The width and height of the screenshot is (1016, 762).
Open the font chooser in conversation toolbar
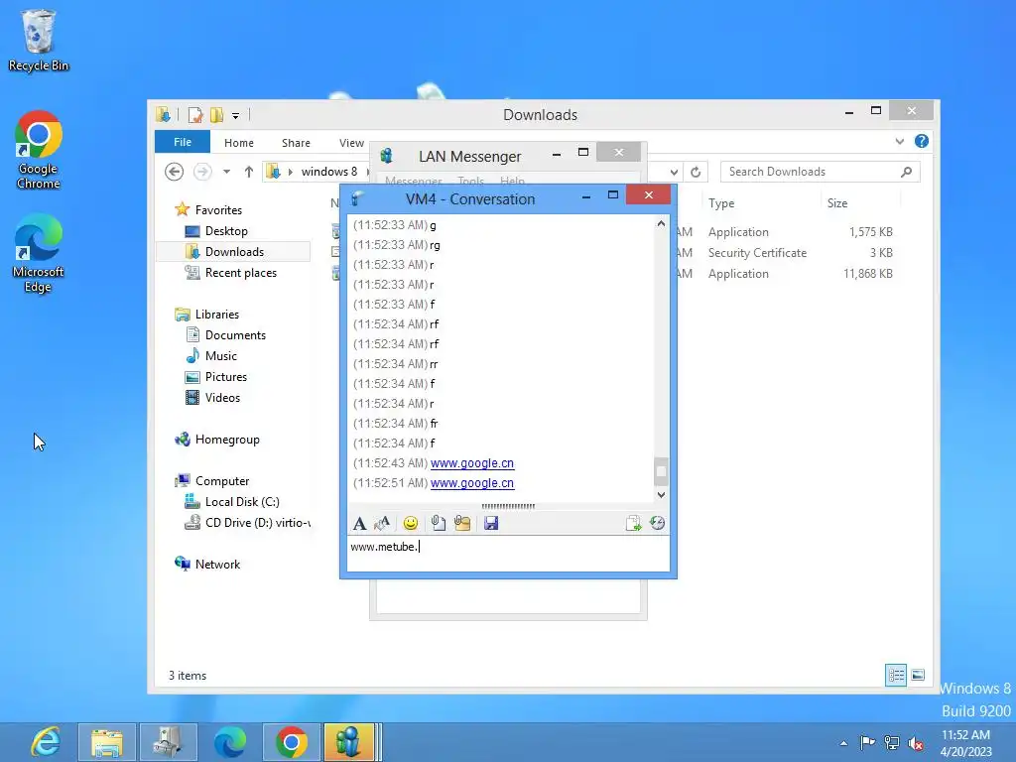click(359, 524)
